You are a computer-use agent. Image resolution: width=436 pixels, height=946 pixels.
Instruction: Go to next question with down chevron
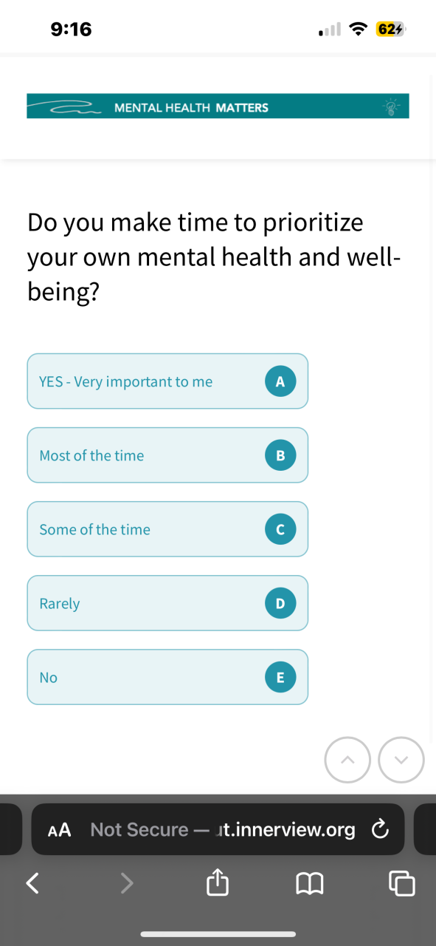[401, 759]
